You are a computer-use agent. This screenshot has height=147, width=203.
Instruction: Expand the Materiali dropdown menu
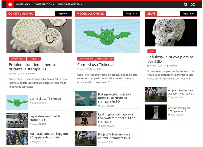click(x=23, y=4)
